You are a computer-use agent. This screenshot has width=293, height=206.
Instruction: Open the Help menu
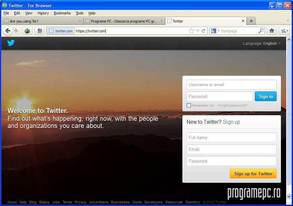pos(92,13)
